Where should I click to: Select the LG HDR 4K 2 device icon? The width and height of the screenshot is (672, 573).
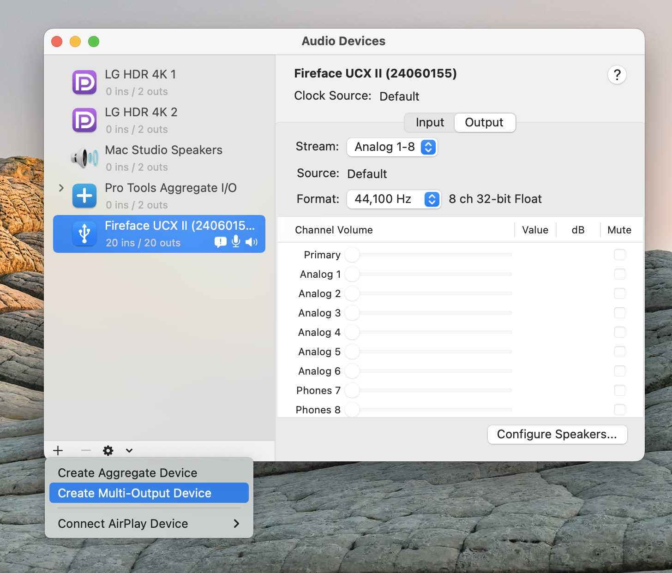[84, 120]
